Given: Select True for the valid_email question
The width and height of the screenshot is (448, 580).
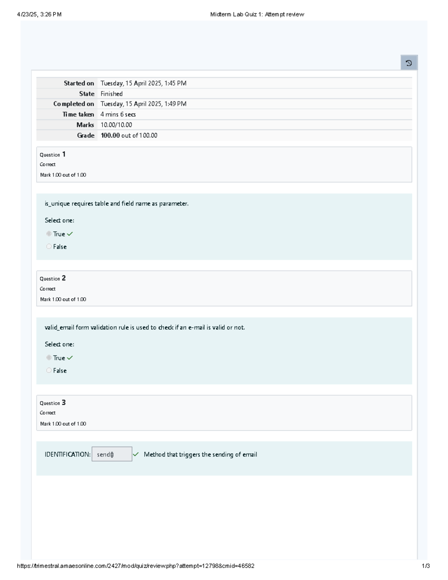Looking at the screenshot, I should (49, 358).
